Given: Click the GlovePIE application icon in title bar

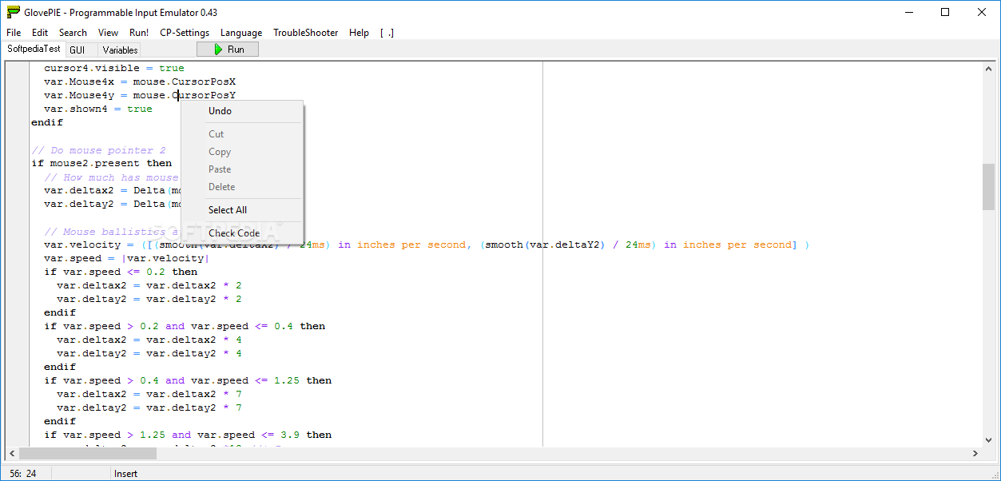Looking at the screenshot, I should (x=13, y=12).
